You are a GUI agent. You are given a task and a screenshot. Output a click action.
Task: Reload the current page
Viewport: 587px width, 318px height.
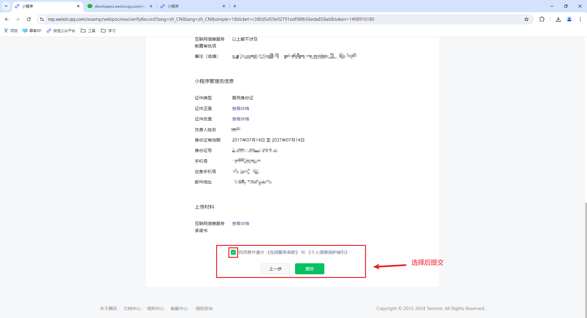[29, 19]
